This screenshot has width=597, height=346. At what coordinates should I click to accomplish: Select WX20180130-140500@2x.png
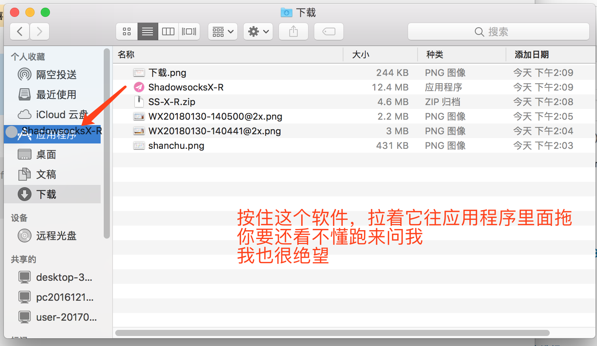tap(354, 116)
